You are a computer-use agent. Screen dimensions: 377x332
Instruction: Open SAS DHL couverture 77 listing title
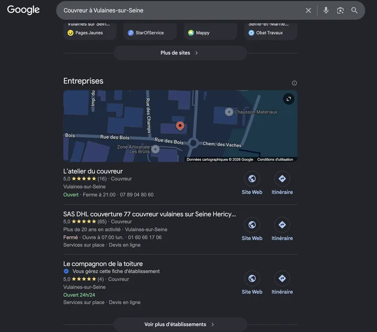(150, 214)
